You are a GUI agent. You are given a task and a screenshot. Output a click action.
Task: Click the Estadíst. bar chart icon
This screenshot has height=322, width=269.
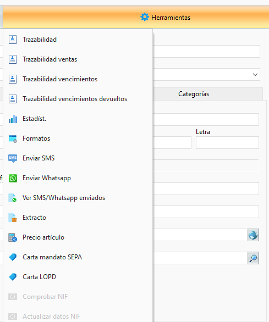[x=13, y=119]
